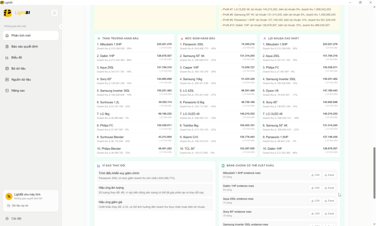Click the Mức giảm hàng đầu trend-down icon
The image size is (376, 226).
[x=182, y=39]
